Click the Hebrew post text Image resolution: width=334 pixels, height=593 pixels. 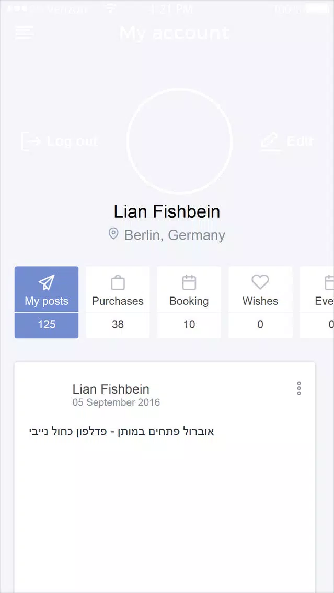tap(122, 432)
